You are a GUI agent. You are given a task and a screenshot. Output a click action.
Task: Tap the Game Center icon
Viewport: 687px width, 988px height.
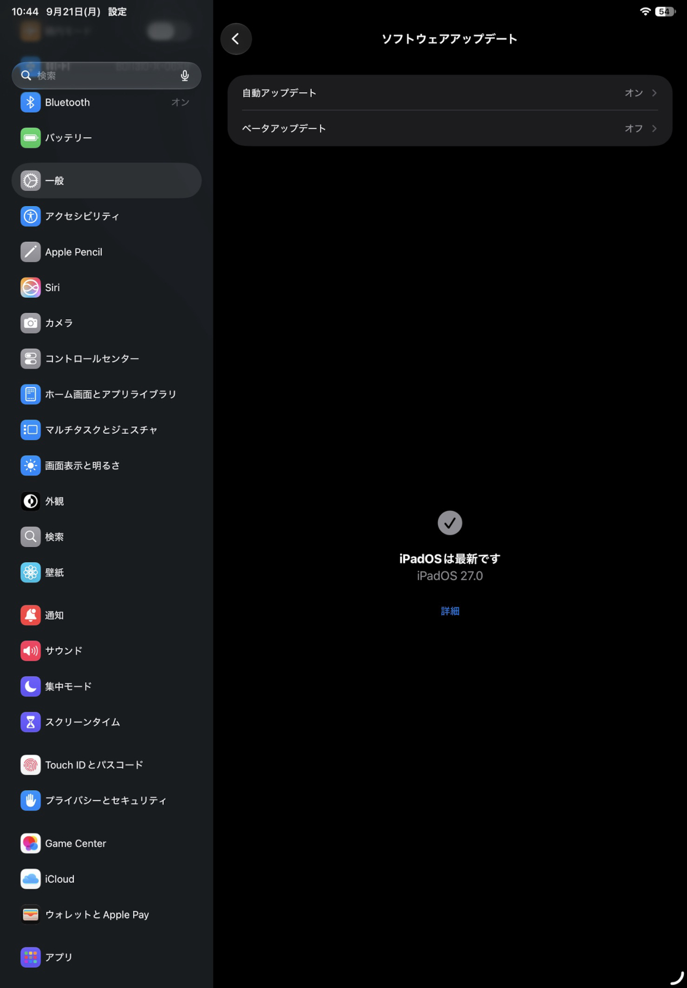[31, 843]
